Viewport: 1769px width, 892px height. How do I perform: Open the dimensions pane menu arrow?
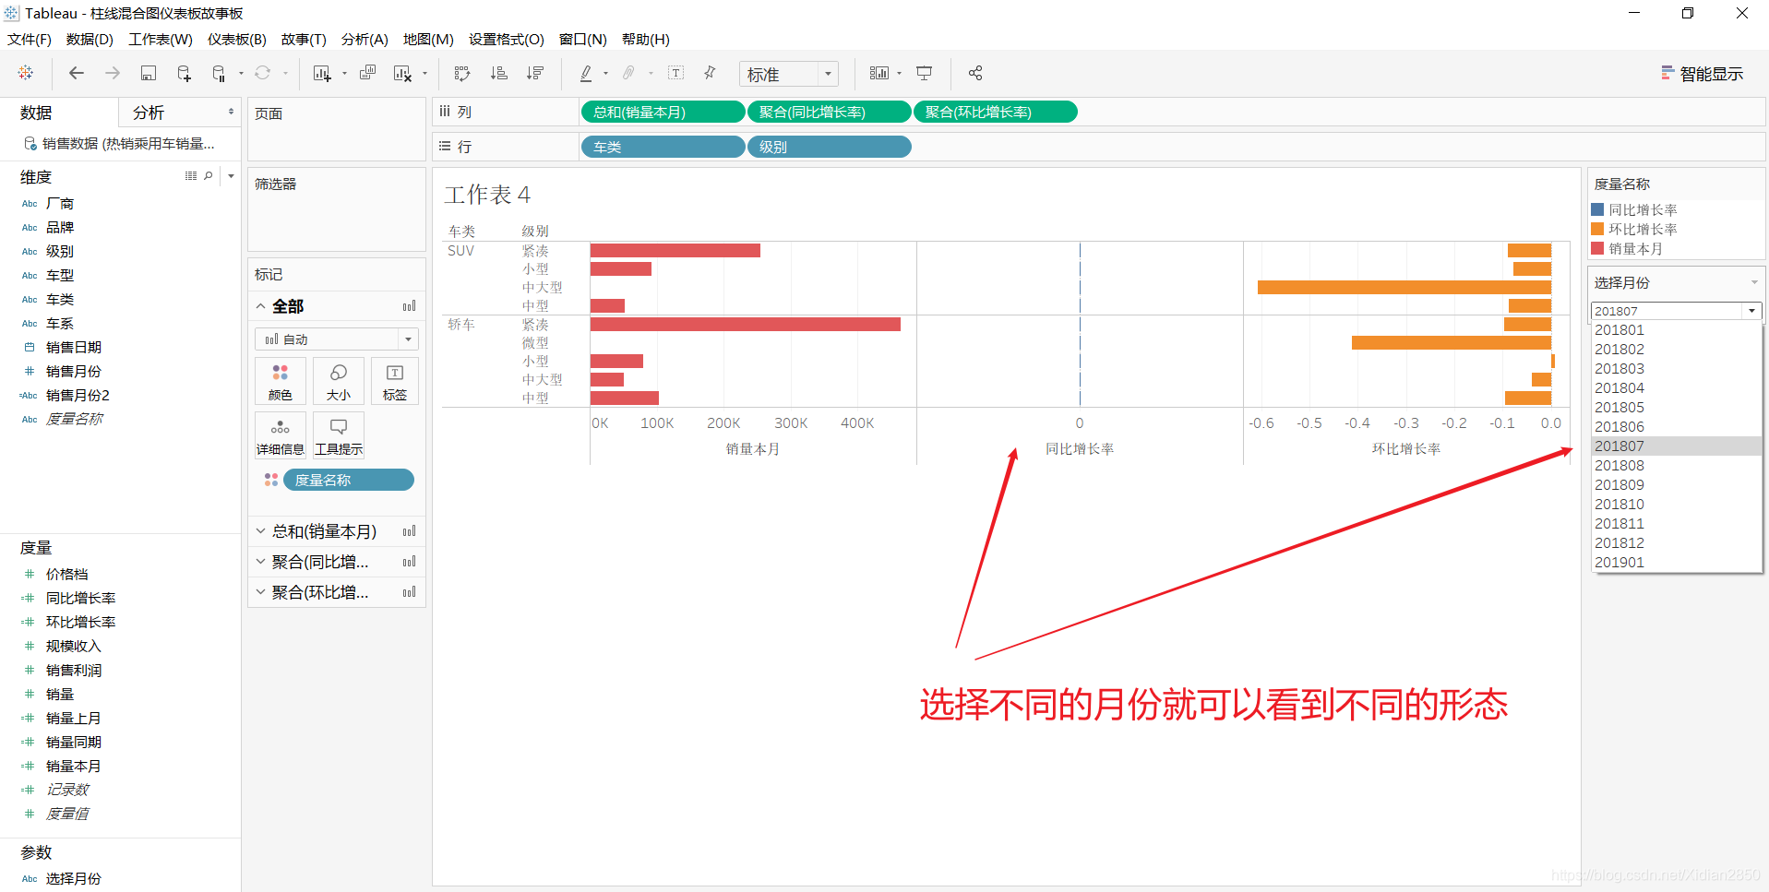click(x=231, y=175)
